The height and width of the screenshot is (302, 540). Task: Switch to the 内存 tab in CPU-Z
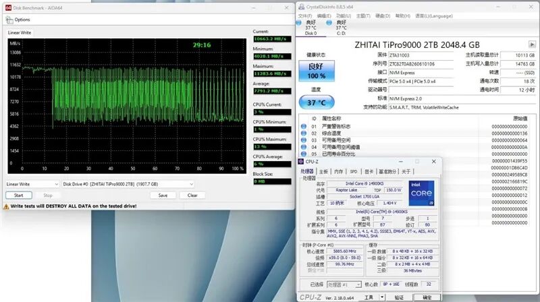(339, 172)
